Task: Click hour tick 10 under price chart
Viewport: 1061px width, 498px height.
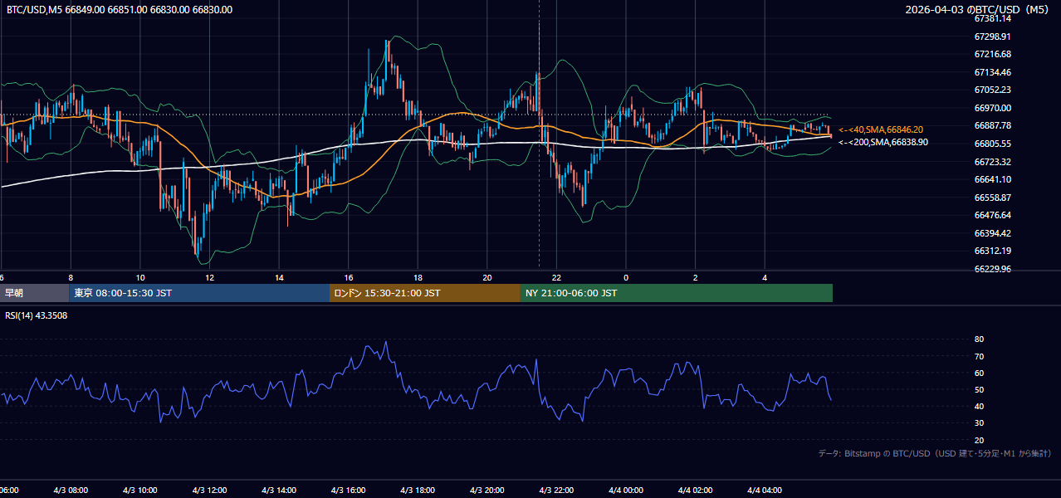Action: click(x=140, y=277)
